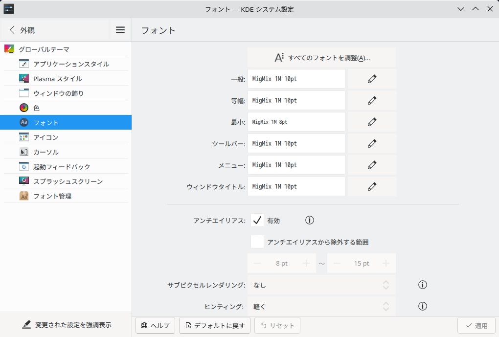Click the Plasma スタイル icon
The height and width of the screenshot is (337, 499).
[24, 78]
